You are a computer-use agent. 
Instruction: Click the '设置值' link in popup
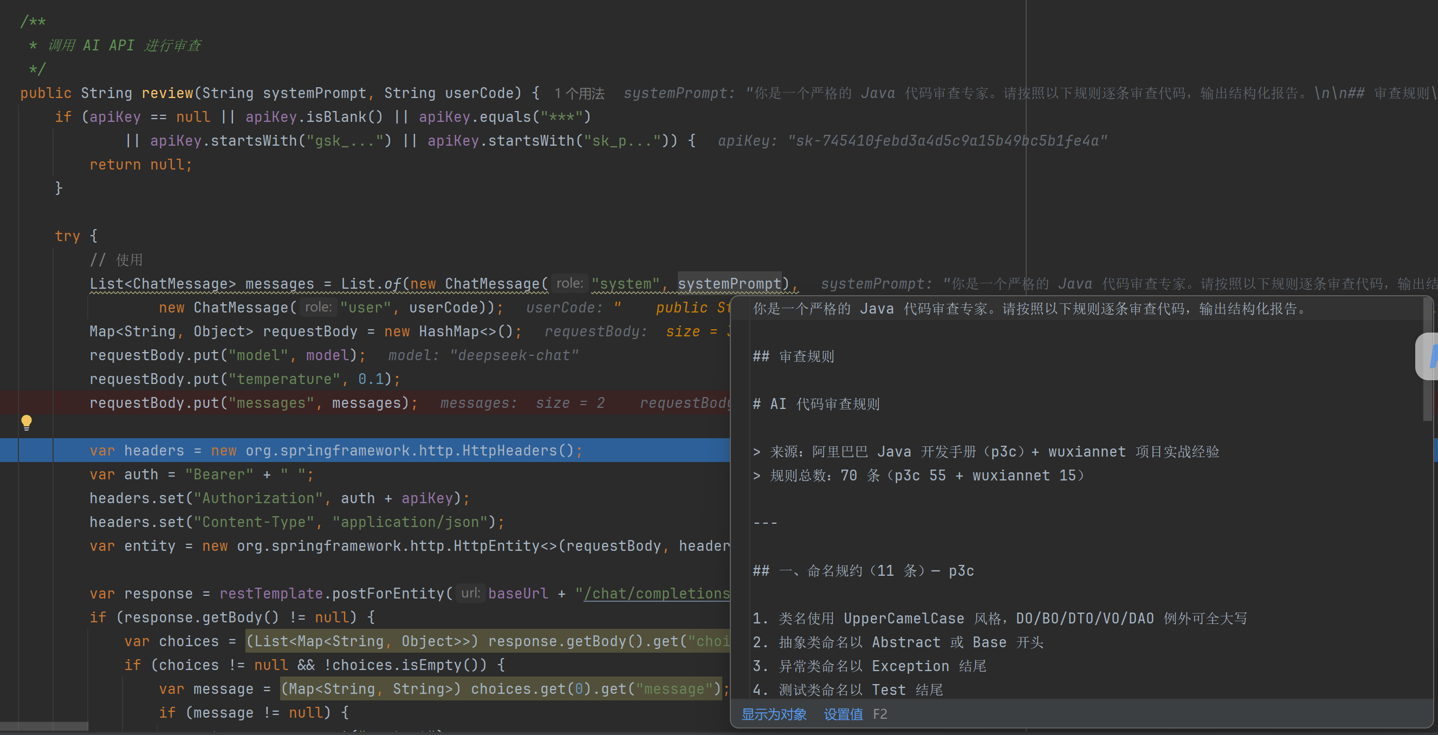coord(843,714)
